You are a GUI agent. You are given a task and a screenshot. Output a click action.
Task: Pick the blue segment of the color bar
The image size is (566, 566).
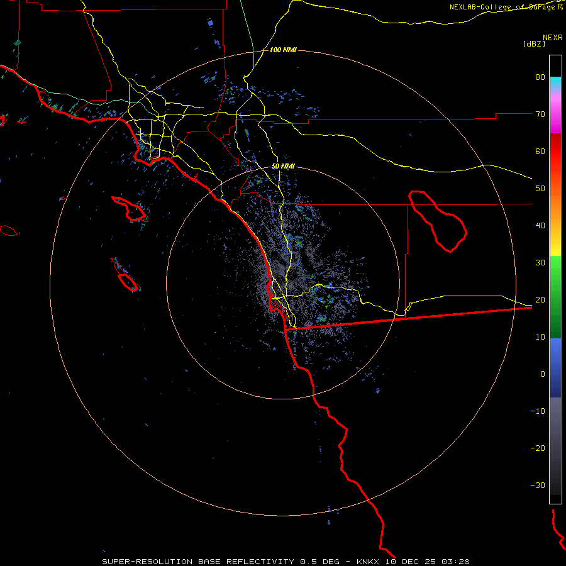pos(555,368)
